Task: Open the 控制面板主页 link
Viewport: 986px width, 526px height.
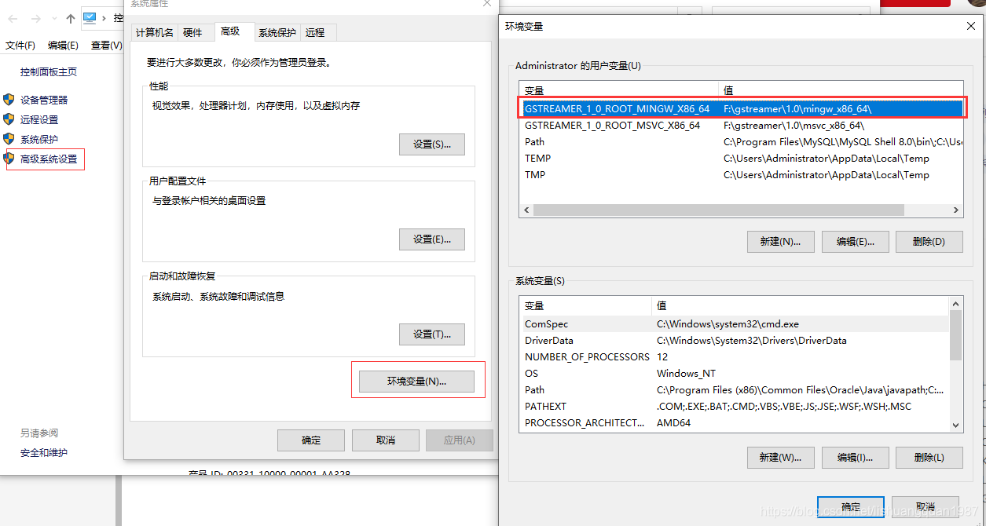Action: click(x=49, y=72)
